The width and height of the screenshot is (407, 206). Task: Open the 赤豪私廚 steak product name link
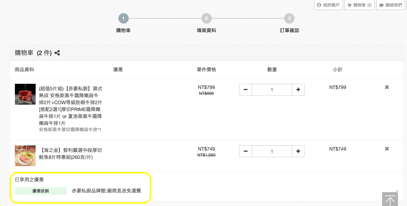pyautogui.click(x=71, y=106)
